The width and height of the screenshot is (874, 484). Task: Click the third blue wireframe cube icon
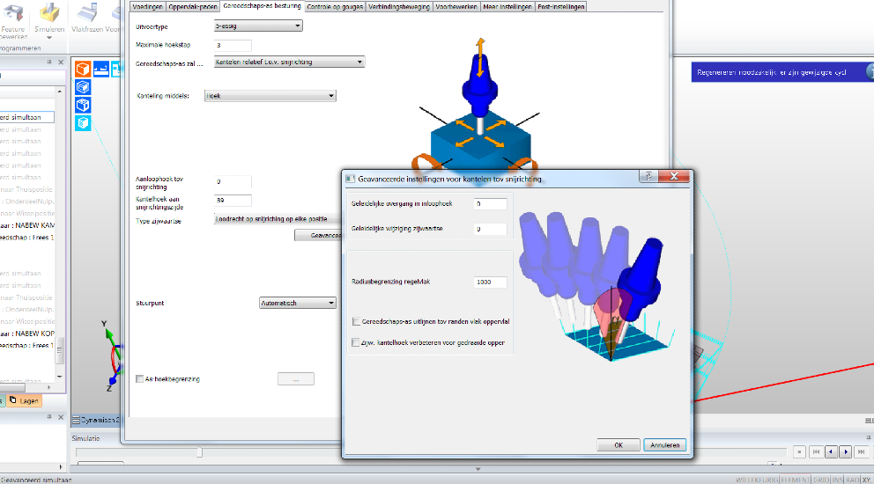[83, 105]
